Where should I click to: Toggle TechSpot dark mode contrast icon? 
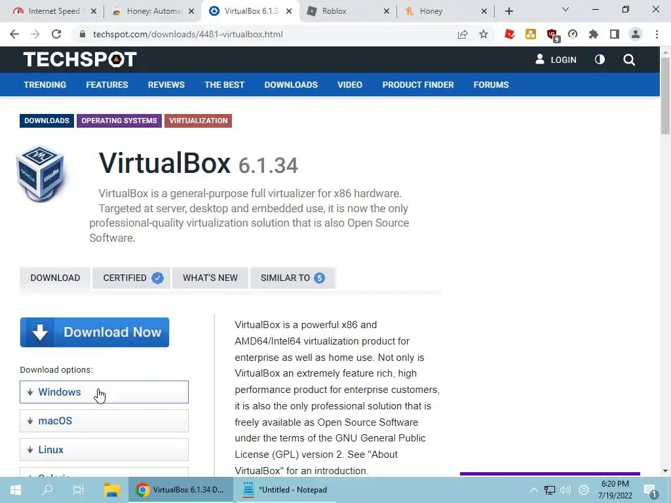pyautogui.click(x=600, y=60)
